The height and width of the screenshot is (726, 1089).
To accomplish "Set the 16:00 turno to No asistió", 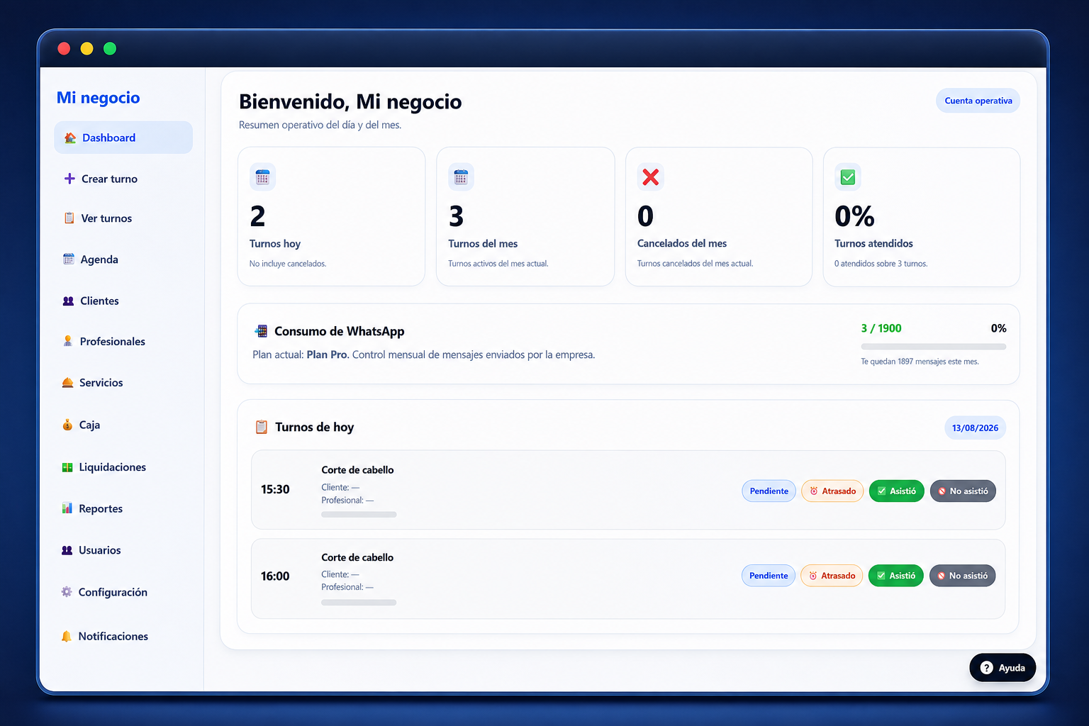I will coord(962,576).
